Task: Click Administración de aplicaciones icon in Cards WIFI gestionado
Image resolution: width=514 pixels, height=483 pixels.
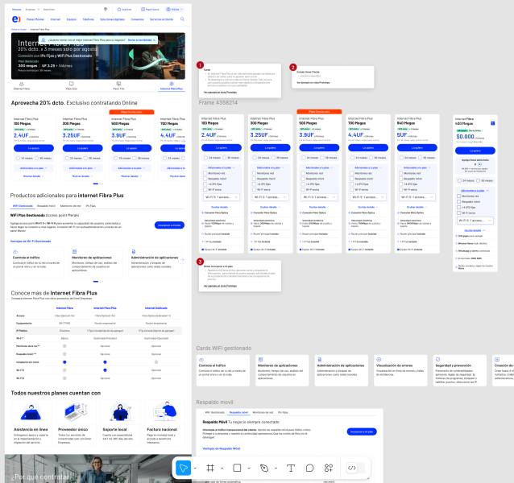Action: coord(320,360)
